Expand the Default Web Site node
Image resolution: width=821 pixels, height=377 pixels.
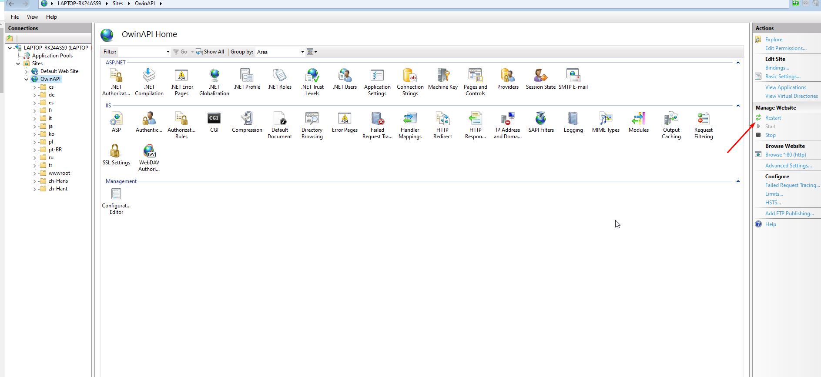27,71
